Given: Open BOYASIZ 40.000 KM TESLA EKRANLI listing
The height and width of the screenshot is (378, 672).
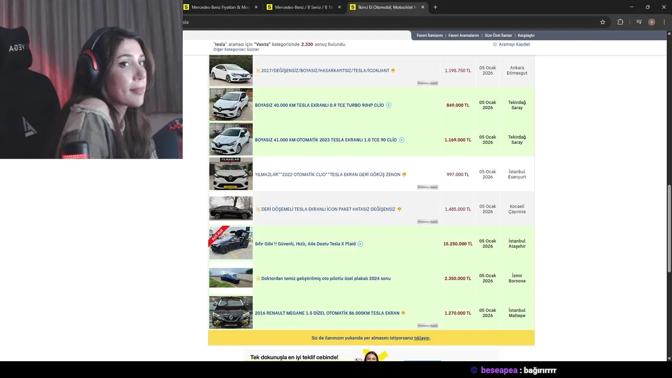Looking at the screenshot, I should [319, 105].
